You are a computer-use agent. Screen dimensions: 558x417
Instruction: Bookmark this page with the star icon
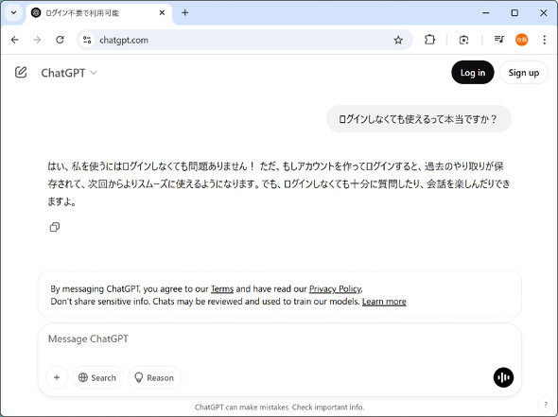pyautogui.click(x=398, y=40)
